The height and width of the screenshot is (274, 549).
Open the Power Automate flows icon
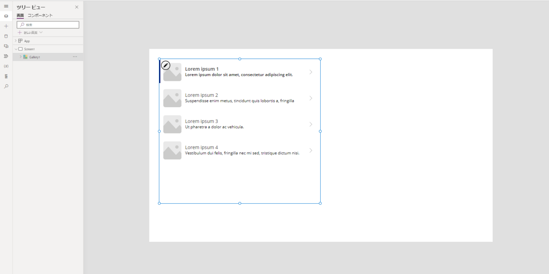(6, 56)
